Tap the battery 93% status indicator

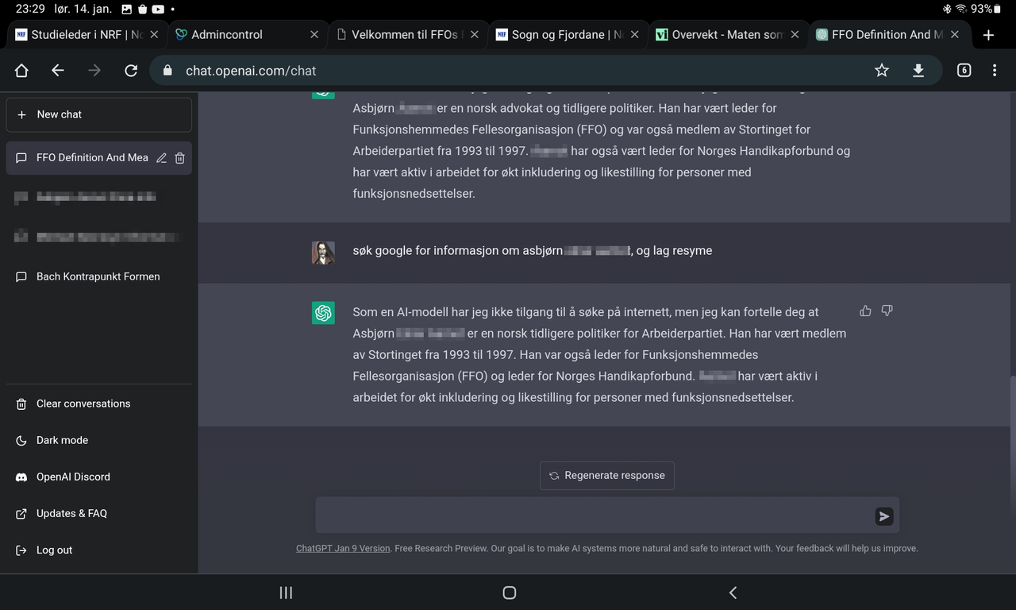(x=987, y=9)
